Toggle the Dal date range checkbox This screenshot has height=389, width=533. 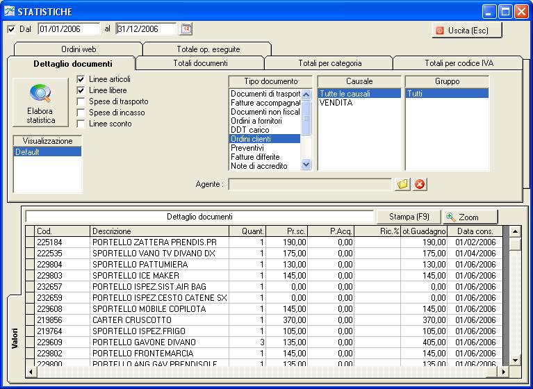(x=11, y=29)
